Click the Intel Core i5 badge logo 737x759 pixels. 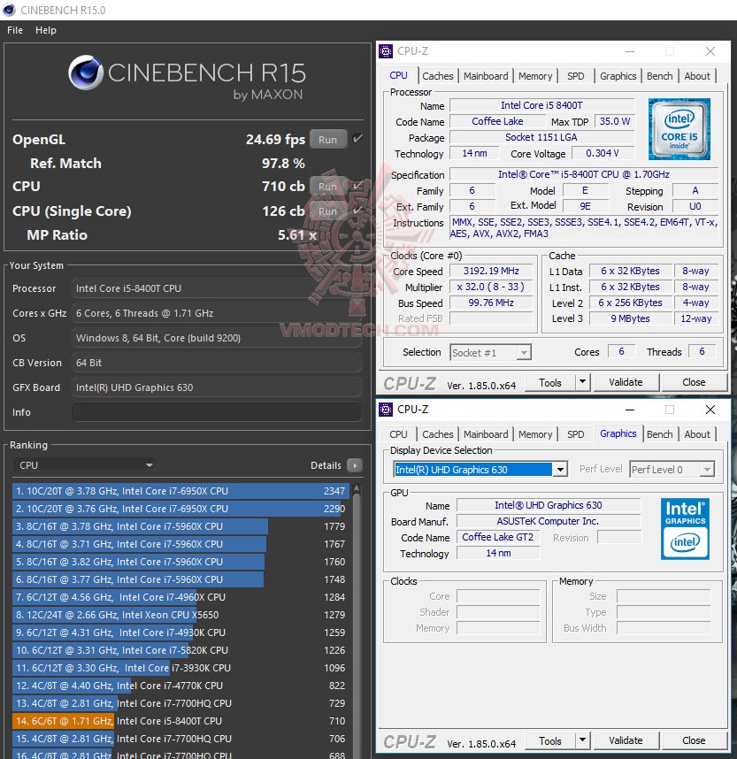679,129
